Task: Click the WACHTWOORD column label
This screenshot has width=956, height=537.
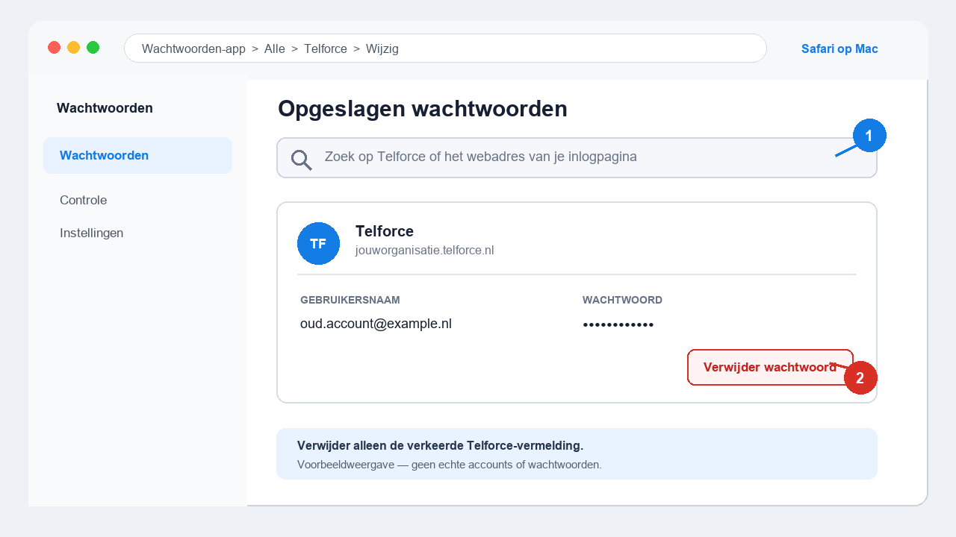Action: (622, 300)
